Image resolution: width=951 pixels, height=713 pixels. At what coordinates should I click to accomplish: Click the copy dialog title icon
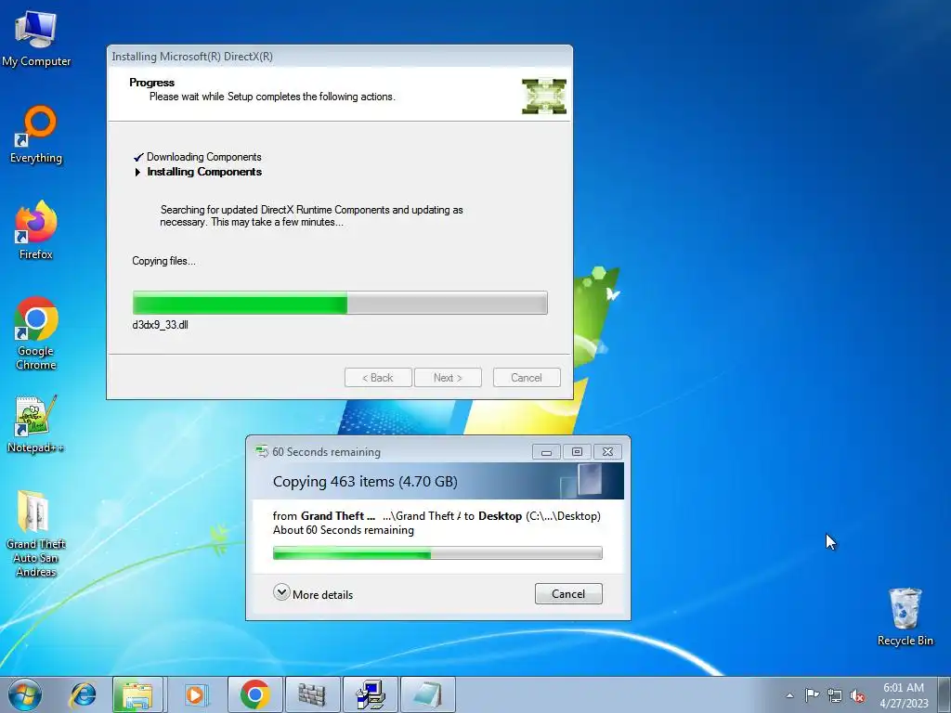[x=261, y=451]
